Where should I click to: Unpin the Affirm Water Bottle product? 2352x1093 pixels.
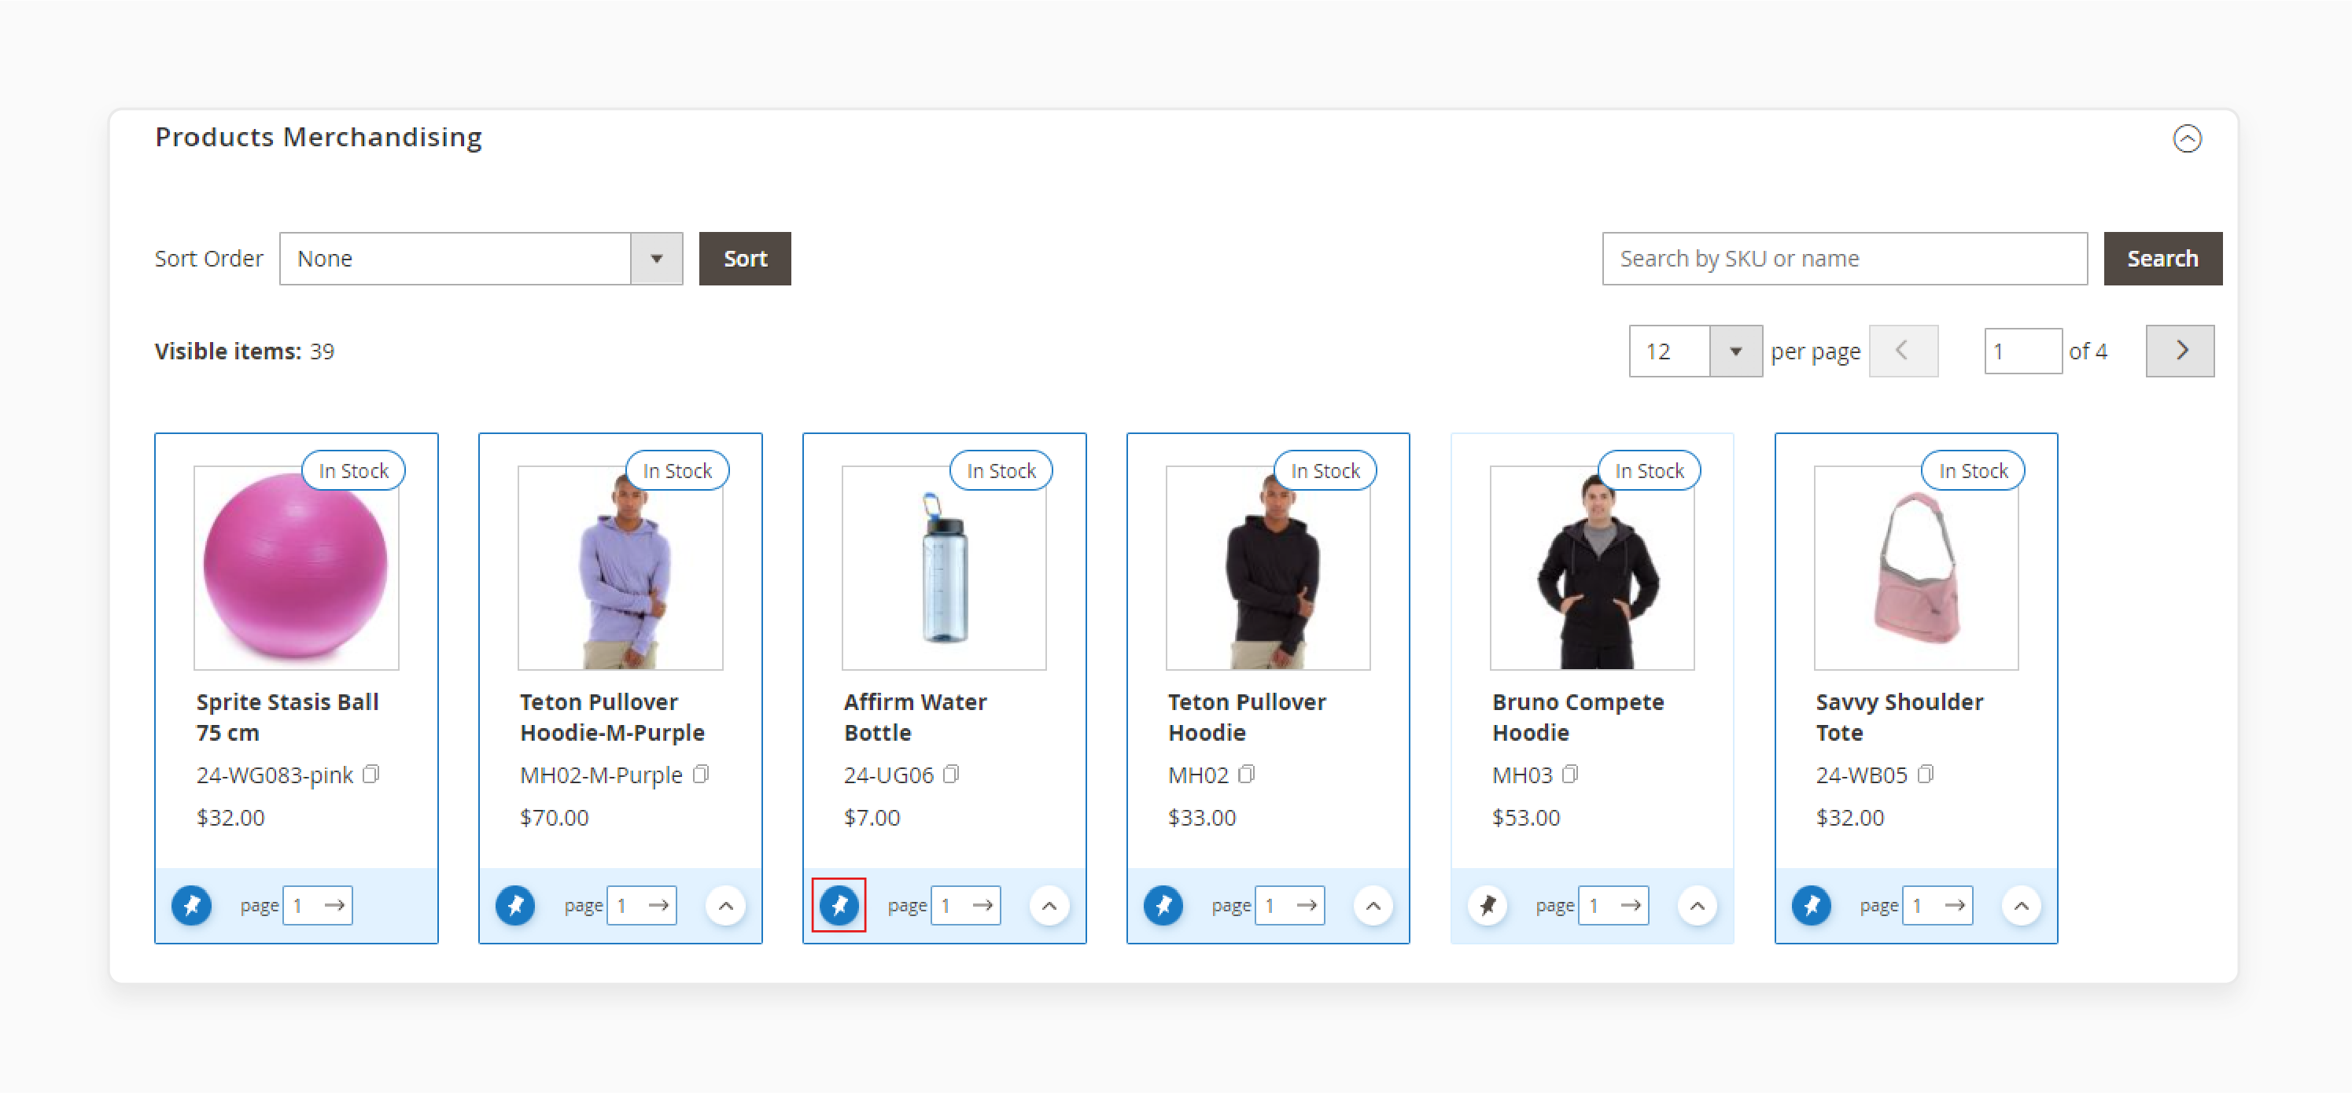point(839,905)
